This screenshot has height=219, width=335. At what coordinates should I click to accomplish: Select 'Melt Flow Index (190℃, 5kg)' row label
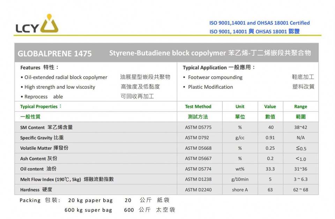51,179
